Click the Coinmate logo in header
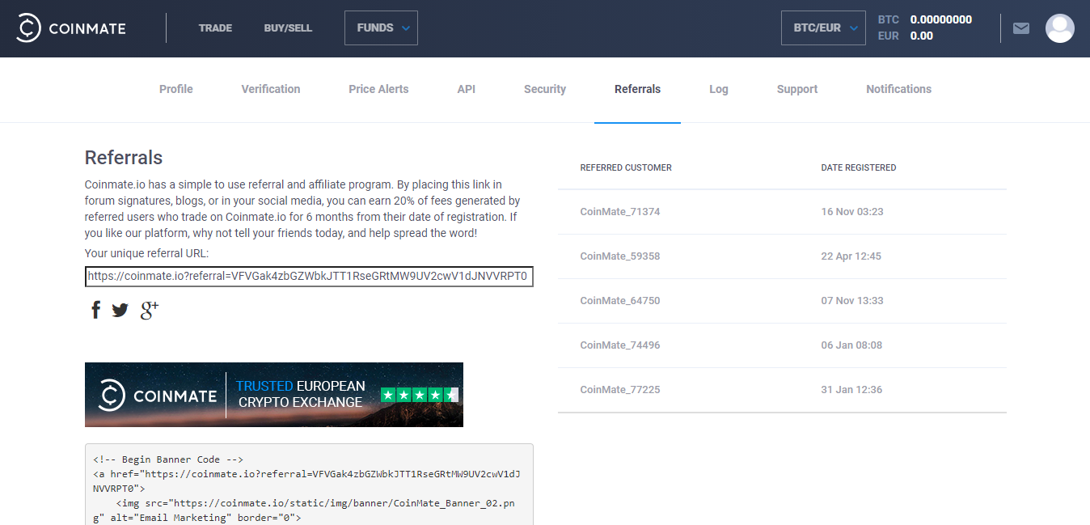 point(71,28)
